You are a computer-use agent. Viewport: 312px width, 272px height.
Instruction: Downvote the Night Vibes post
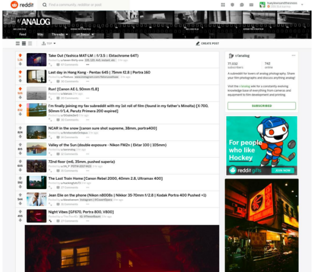[x=20, y=220]
